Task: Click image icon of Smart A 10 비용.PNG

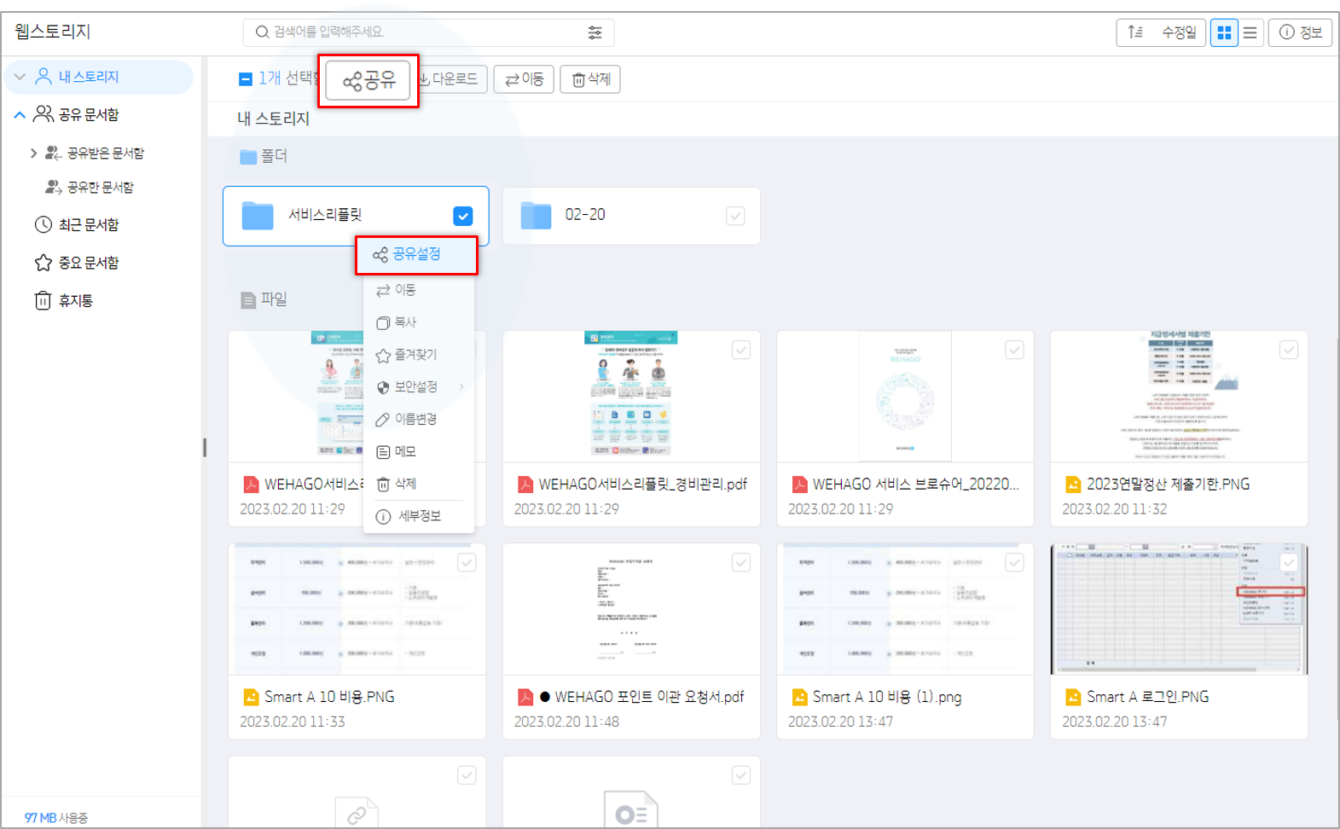Action: pyautogui.click(x=251, y=697)
